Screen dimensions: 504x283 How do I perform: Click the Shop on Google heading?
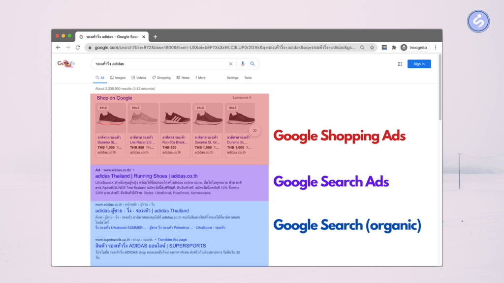[x=114, y=98]
